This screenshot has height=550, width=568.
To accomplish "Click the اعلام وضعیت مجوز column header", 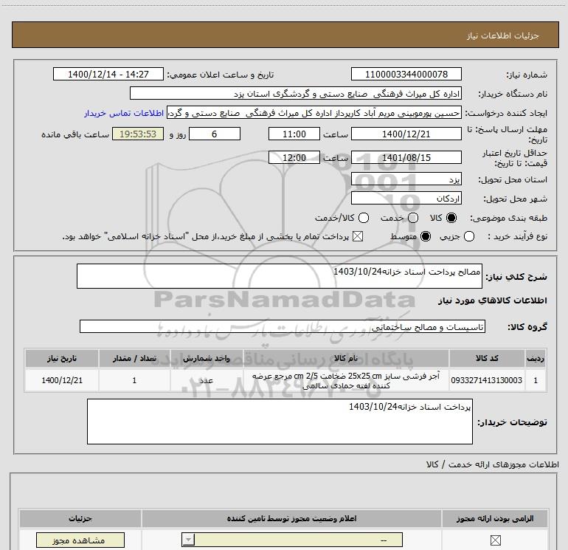I will [x=291, y=519].
